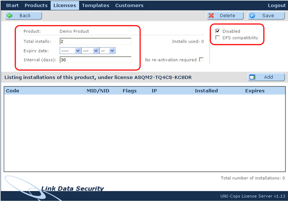
Task: Click Total number of installations: 0 text
Action: coord(253,178)
